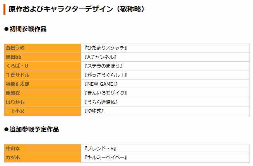Select author cell 黒田bb

(43, 57)
